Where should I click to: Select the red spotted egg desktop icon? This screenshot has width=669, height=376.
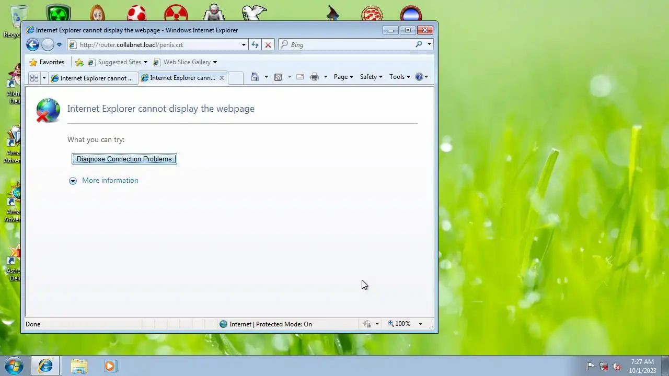137,13
